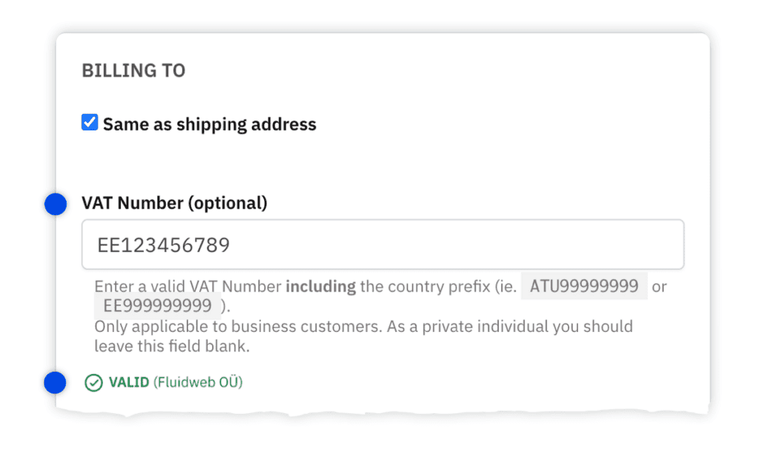Click the VAT Number (optional) label
Viewport: 768px width, 449px height.
(x=173, y=202)
